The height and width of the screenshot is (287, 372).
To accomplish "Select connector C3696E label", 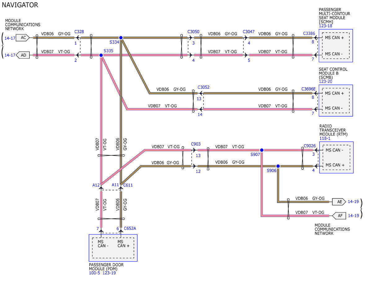I will coord(308,89).
